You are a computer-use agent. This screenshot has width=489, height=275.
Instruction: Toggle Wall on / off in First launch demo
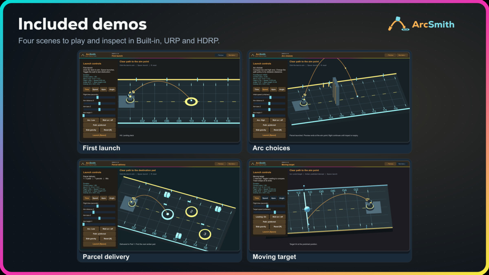click(108, 120)
